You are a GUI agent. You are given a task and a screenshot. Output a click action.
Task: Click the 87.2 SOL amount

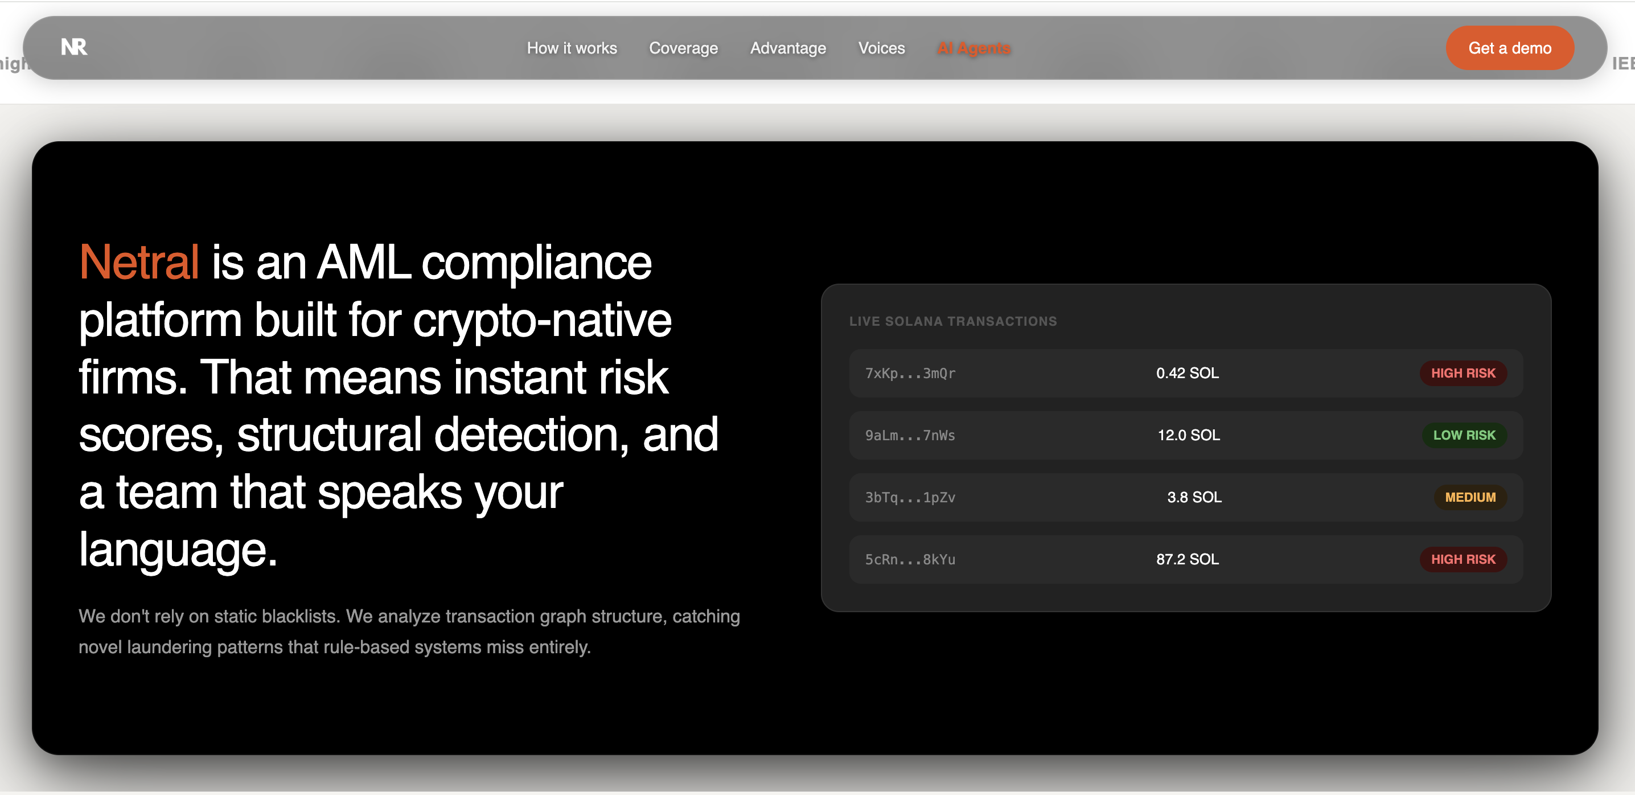[1187, 560]
